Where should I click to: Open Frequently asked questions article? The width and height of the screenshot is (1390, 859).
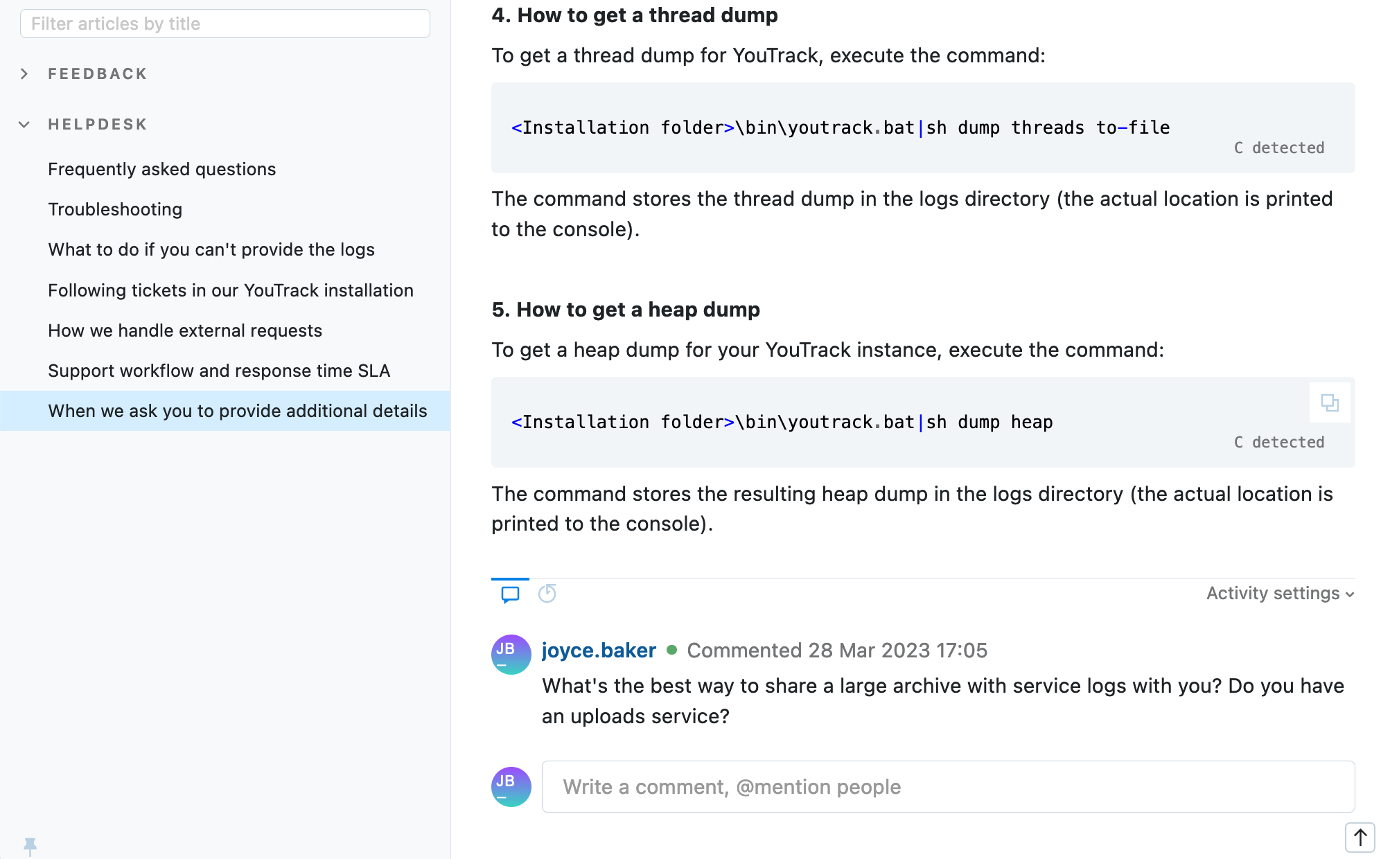tap(161, 169)
